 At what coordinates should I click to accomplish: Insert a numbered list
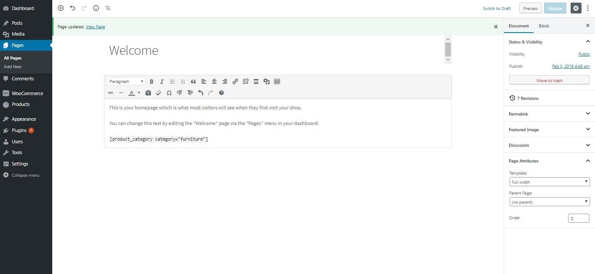183,81
